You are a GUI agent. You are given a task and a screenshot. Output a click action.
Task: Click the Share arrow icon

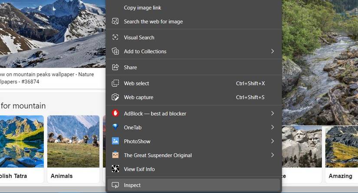115,67
